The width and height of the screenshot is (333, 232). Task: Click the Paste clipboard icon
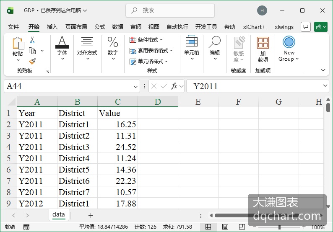tap(18, 43)
